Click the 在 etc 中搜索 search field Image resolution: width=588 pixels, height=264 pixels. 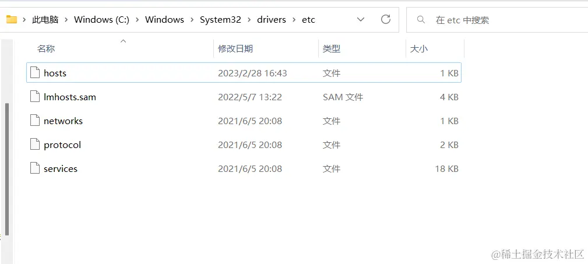[x=497, y=19]
